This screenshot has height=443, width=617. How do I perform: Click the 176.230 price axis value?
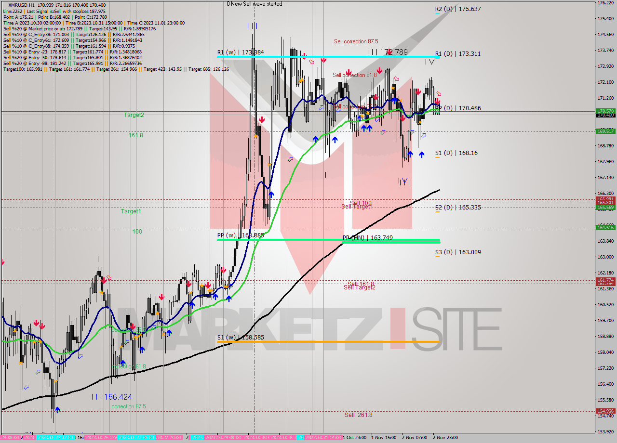coord(605,3)
